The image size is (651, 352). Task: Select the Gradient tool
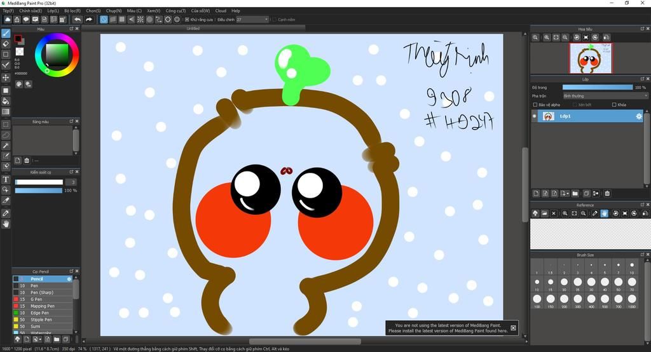[x=6, y=111]
